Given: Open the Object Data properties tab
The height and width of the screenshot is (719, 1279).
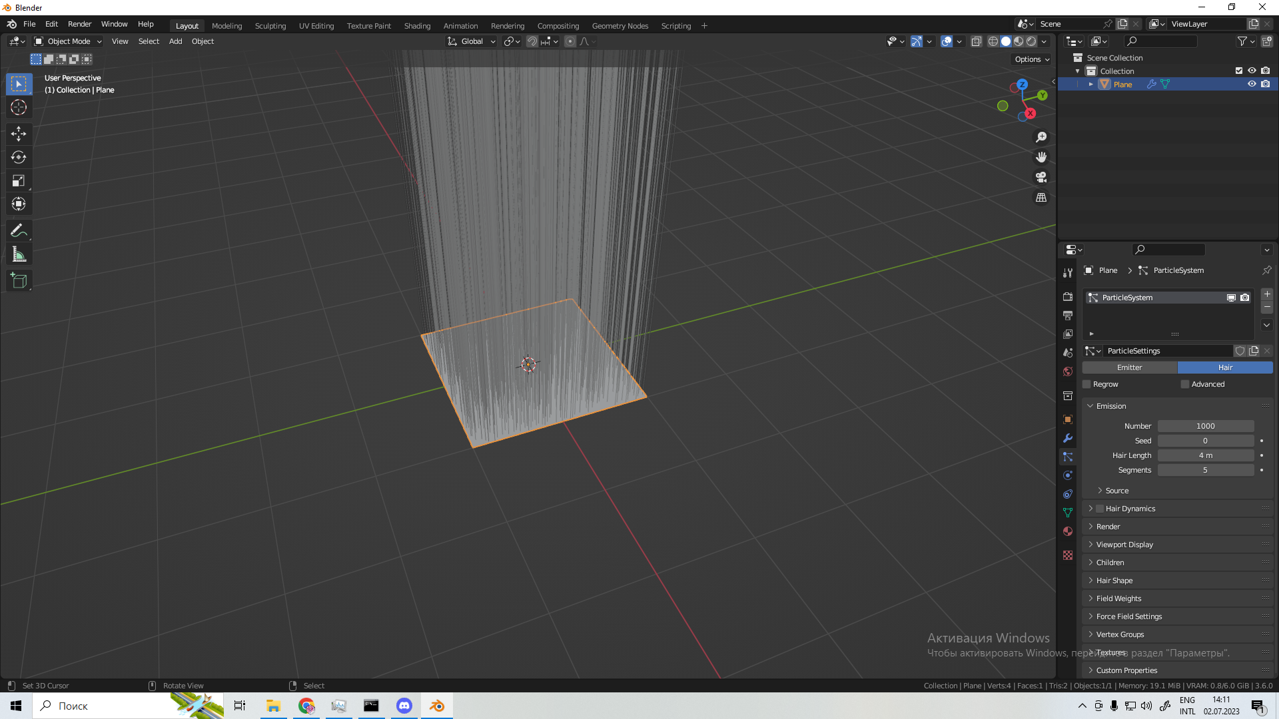Looking at the screenshot, I should (1068, 513).
